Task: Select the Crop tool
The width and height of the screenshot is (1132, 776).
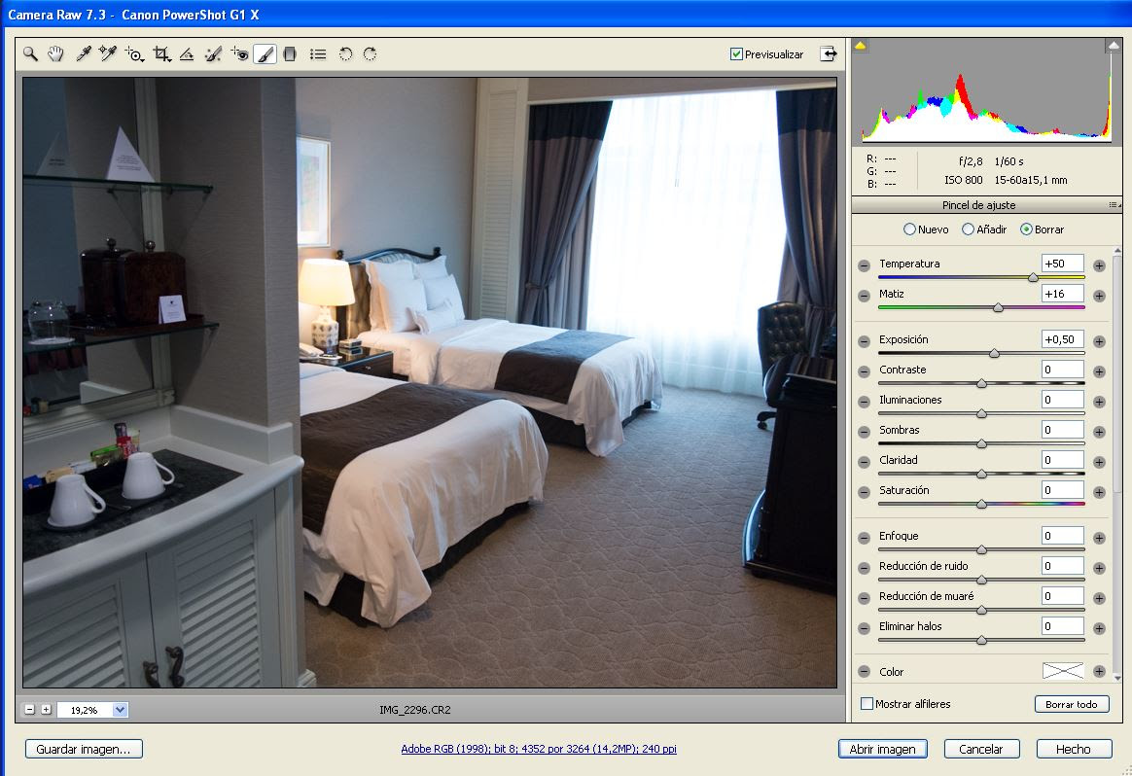Action: pos(161,54)
